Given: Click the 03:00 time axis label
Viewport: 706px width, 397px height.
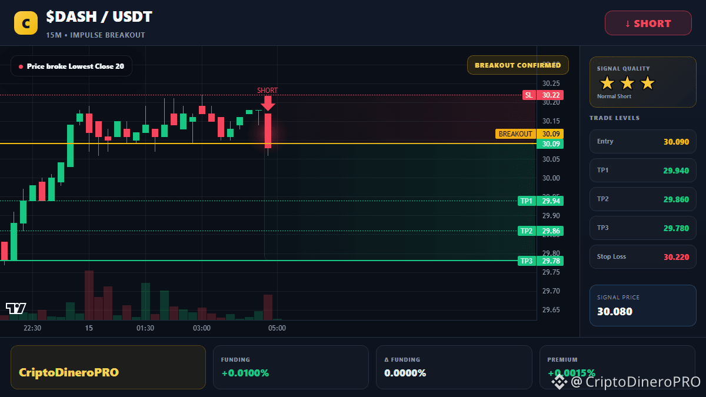Looking at the screenshot, I should point(202,328).
